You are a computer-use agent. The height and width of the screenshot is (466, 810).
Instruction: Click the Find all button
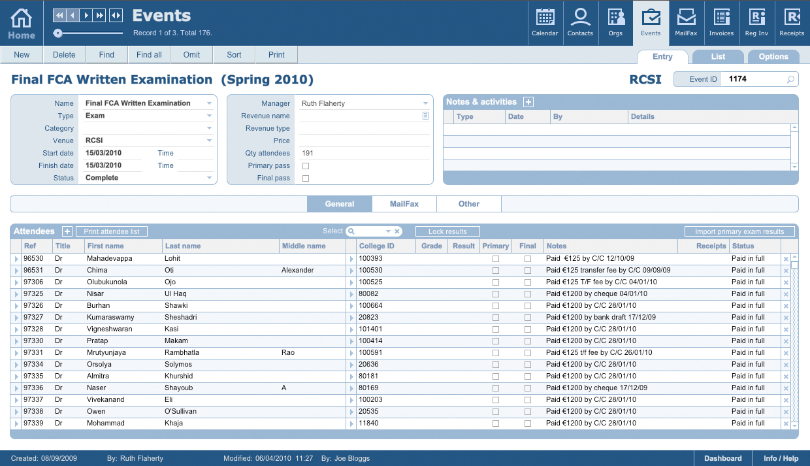coord(149,55)
